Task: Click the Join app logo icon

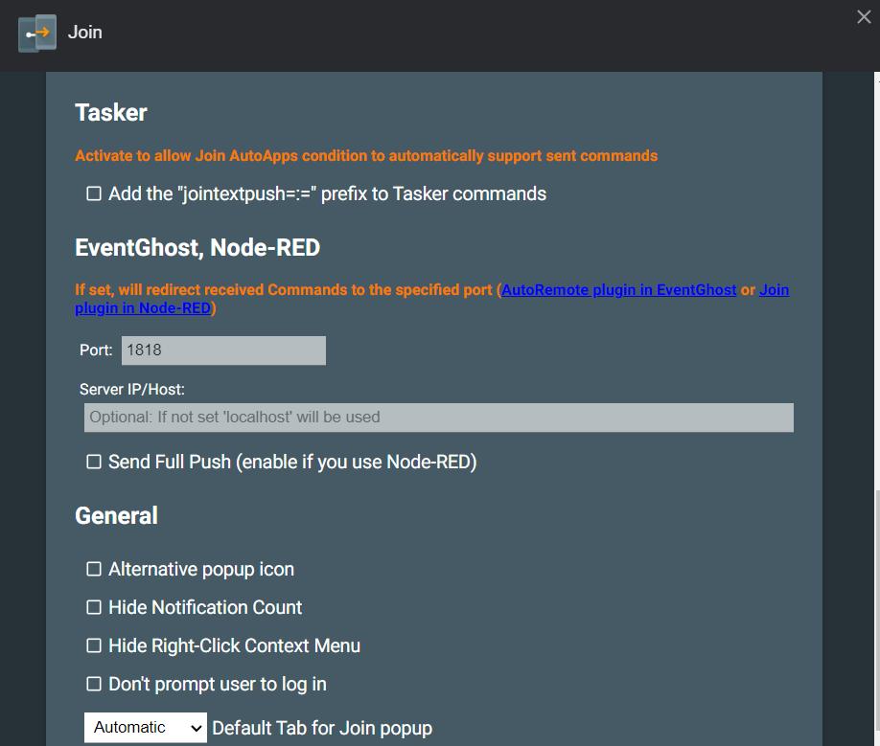Action: pyautogui.click(x=37, y=34)
